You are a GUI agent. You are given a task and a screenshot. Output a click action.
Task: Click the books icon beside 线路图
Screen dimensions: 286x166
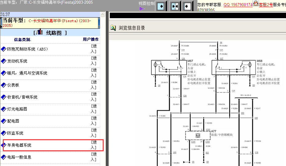(39, 32)
